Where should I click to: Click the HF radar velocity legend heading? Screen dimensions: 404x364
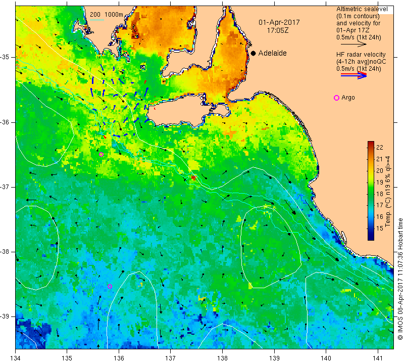[361, 55]
